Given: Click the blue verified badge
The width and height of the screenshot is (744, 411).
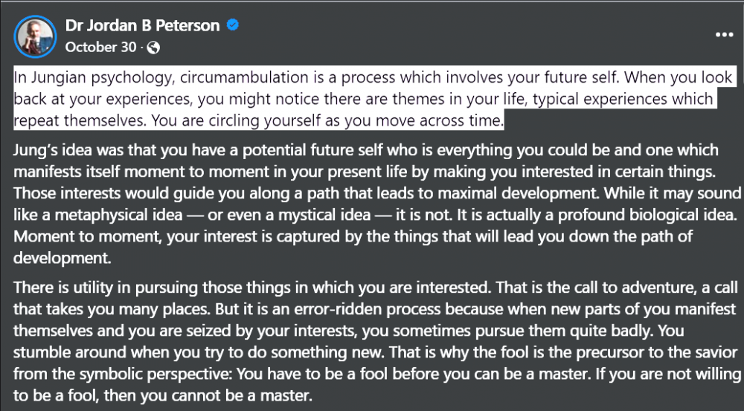Looking at the screenshot, I should pyautogui.click(x=233, y=25).
